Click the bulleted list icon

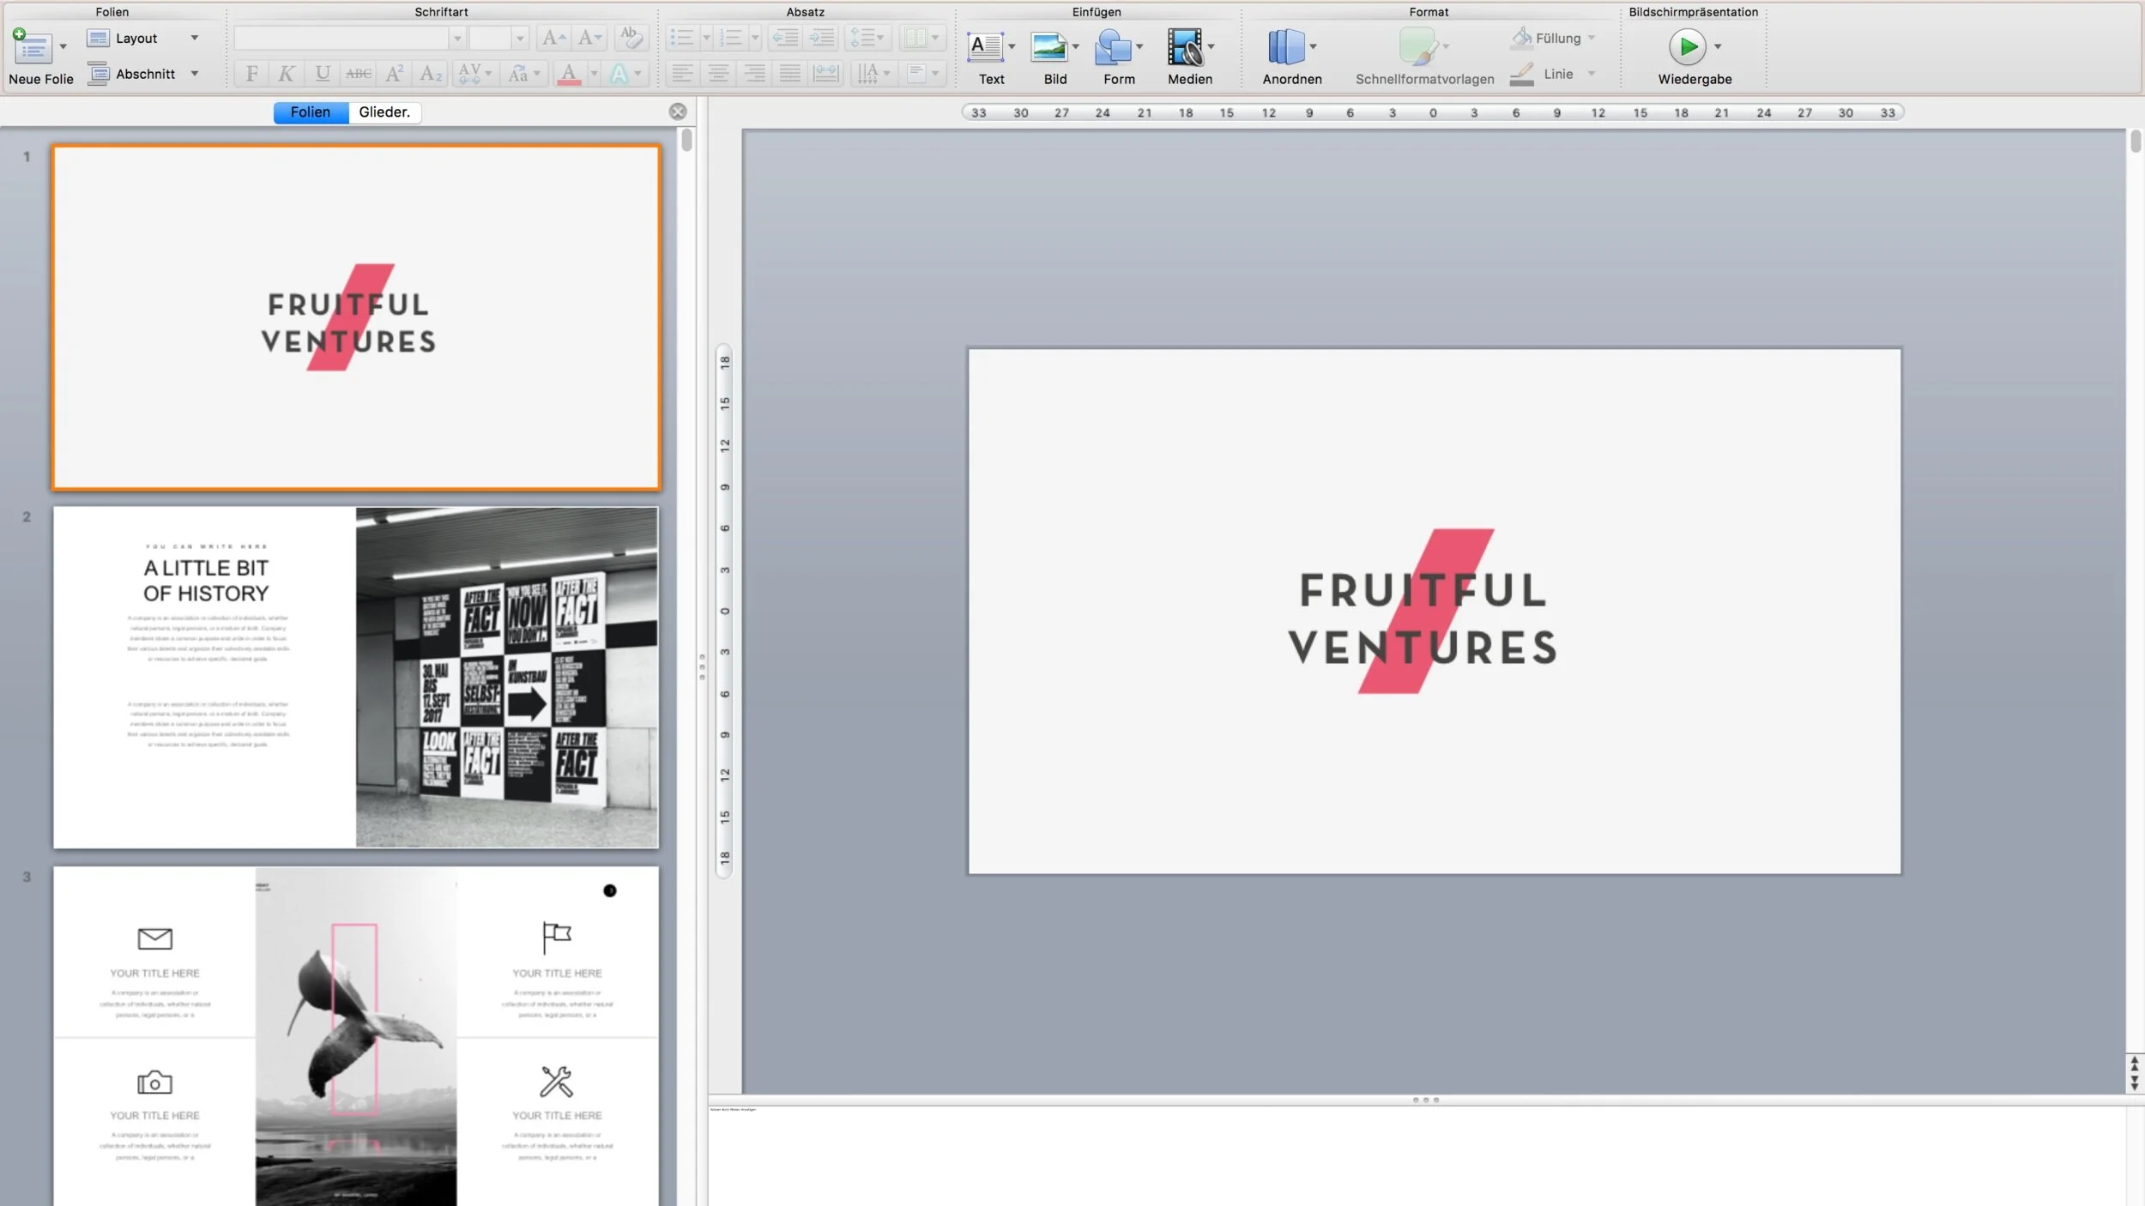[x=682, y=38]
